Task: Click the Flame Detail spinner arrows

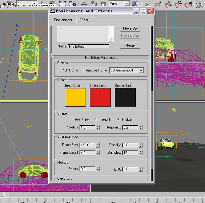Action: click(x=98, y=153)
